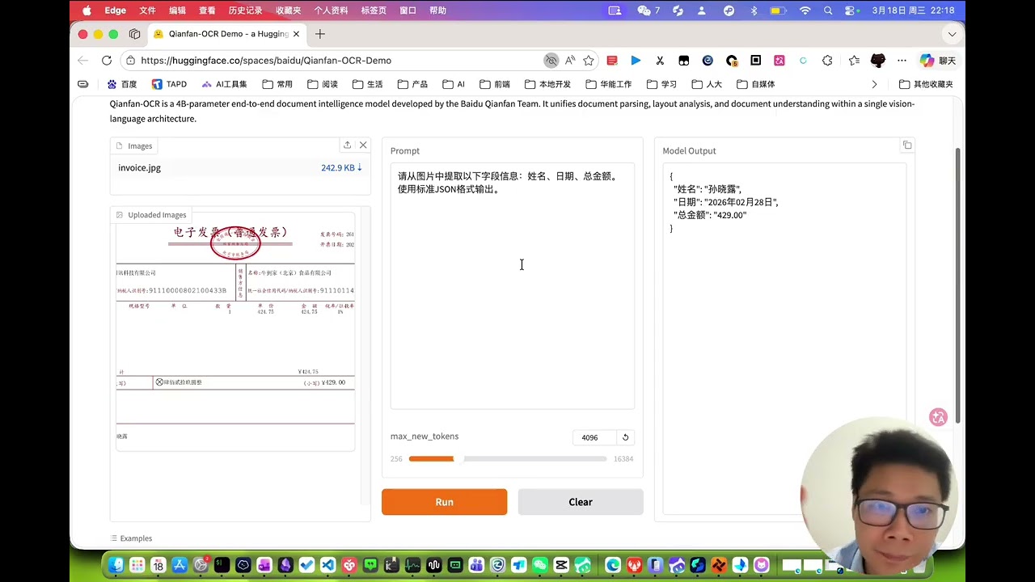Click the tracking prevention eye icon

click(x=551, y=61)
